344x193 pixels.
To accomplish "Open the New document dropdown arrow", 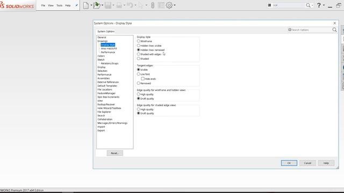I will [91, 5].
